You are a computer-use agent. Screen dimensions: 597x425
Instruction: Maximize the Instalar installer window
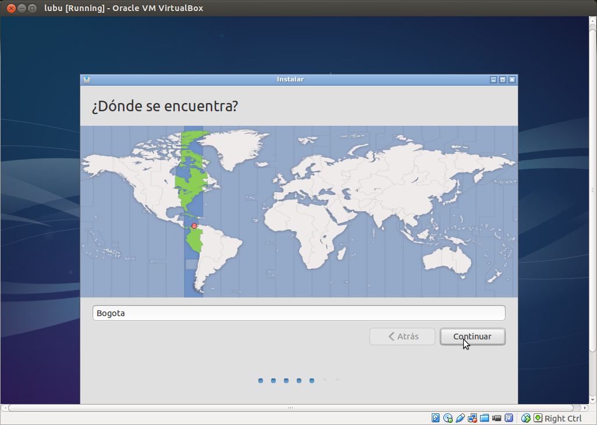(503, 80)
